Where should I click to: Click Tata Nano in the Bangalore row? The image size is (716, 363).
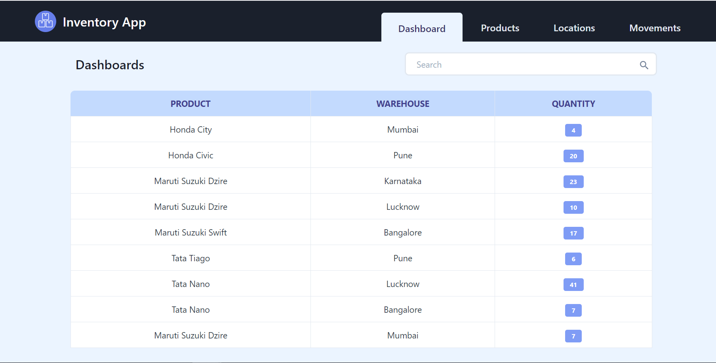190,310
